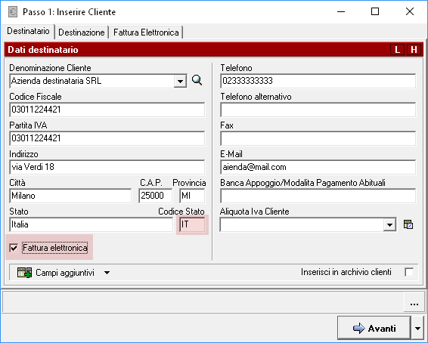The image size is (428, 343).
Task: Expand the Denominazione Cliente dropdown
Action: tap(180, 81)
